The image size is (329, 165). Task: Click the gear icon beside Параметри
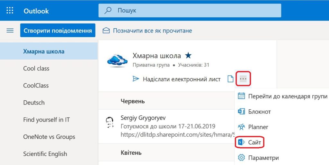coord(241,158)
